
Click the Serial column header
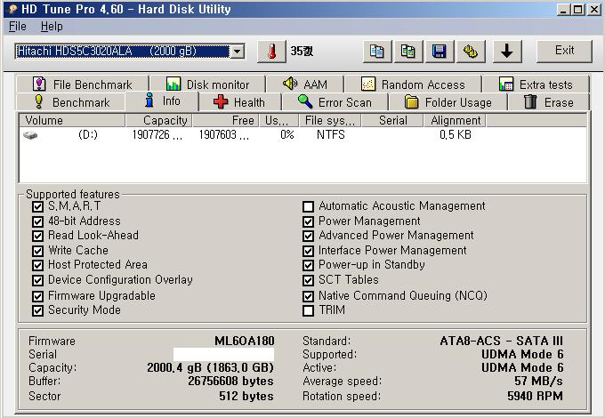[x=392, y=120]
